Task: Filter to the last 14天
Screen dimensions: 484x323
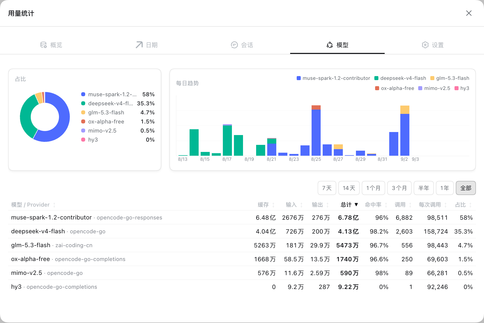Action: coord(349,188)
